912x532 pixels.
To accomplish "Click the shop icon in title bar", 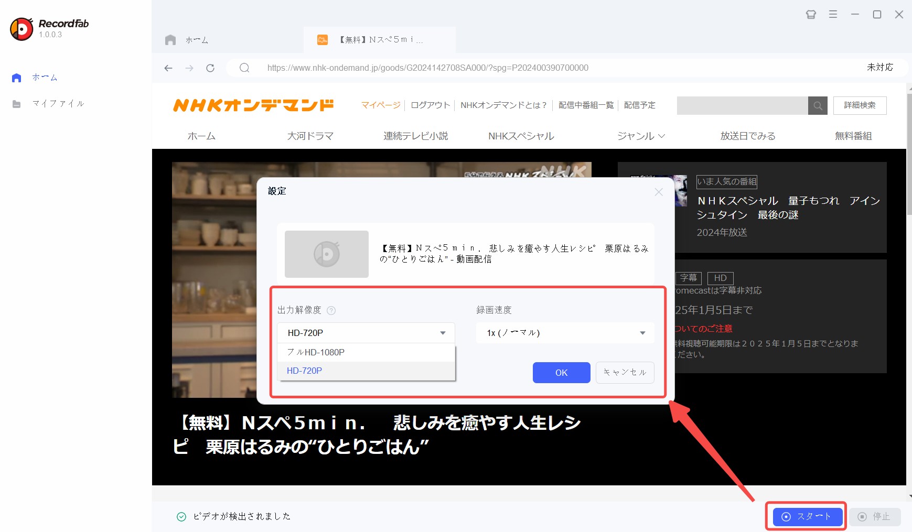I will pyautogui.click(x=811, y=15).
